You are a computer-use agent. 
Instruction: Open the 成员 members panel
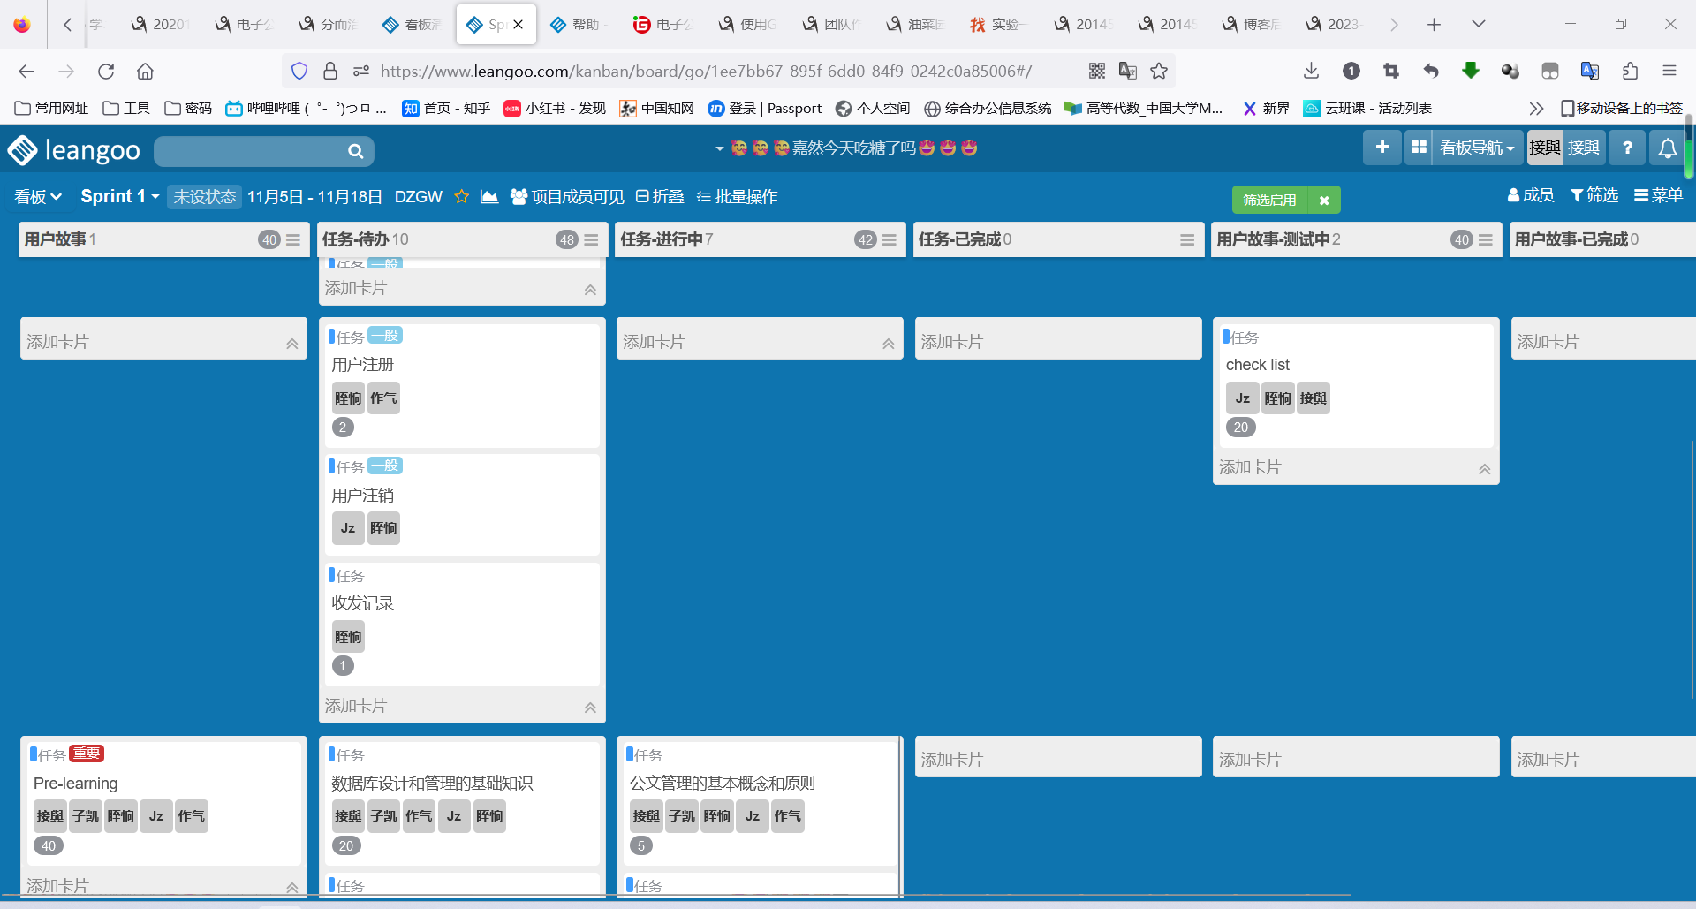1531,195
